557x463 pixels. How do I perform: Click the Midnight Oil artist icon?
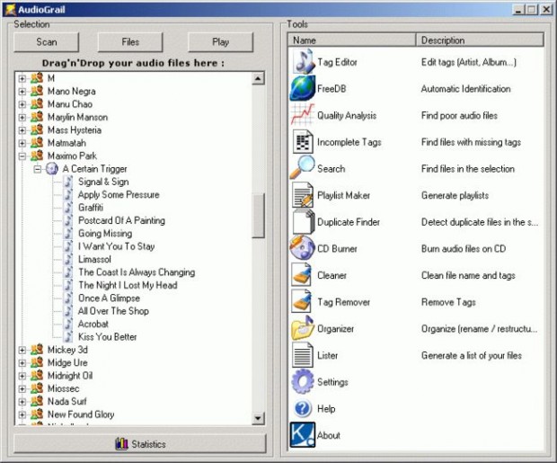37,376
